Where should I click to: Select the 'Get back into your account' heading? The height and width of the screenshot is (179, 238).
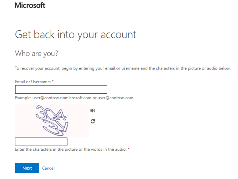(x=76, y=35)
